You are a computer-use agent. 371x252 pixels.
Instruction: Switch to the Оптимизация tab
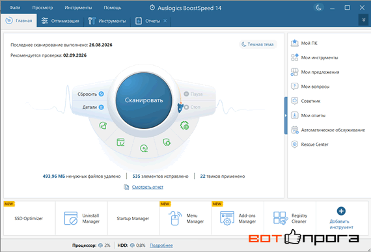(x=61, y=21)
